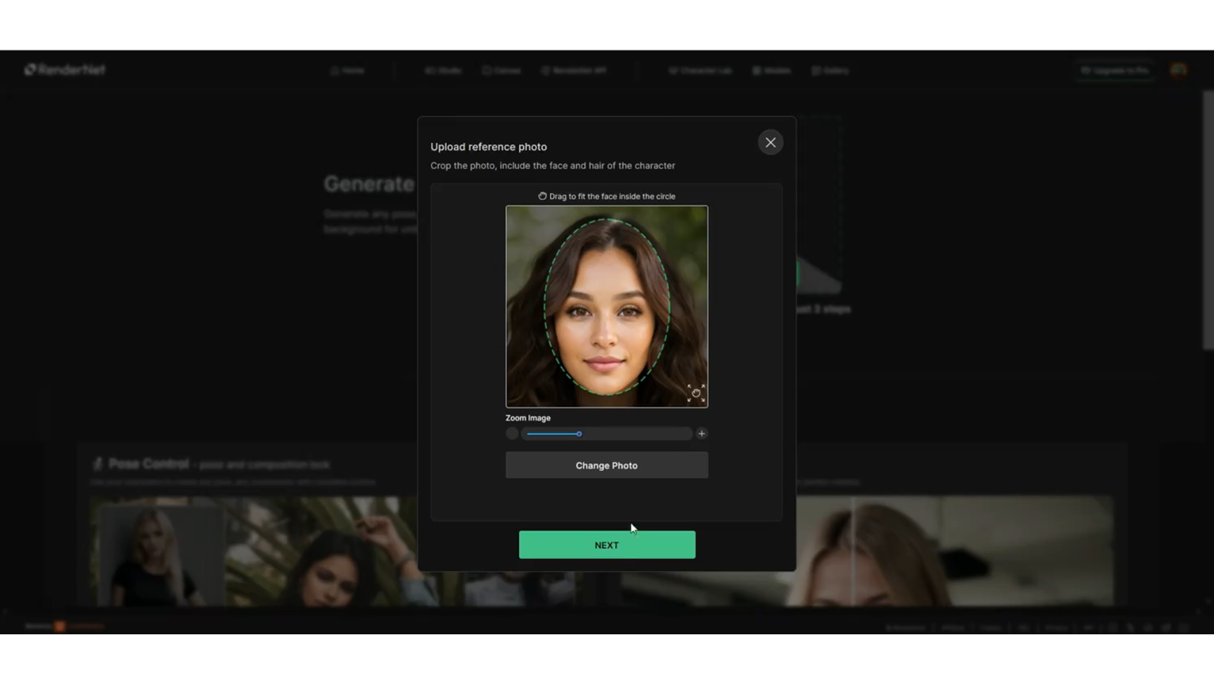Viewport: 1214px width, 683px height.
Task: Click the plus zoom-in button
Action: [x=701, y=434]
